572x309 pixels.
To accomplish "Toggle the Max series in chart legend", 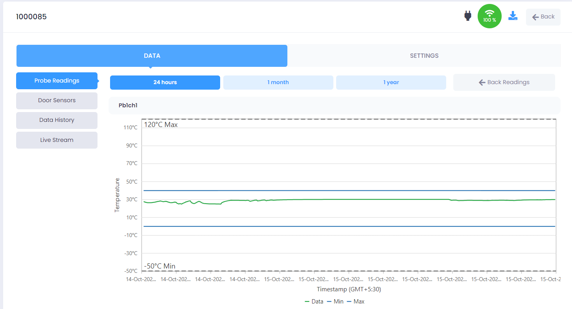I will coord(355,302).
